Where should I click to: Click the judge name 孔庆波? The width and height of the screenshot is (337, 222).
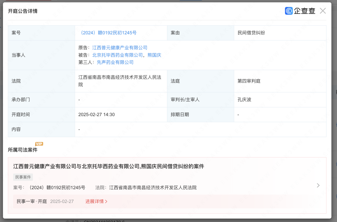[244, 100]
